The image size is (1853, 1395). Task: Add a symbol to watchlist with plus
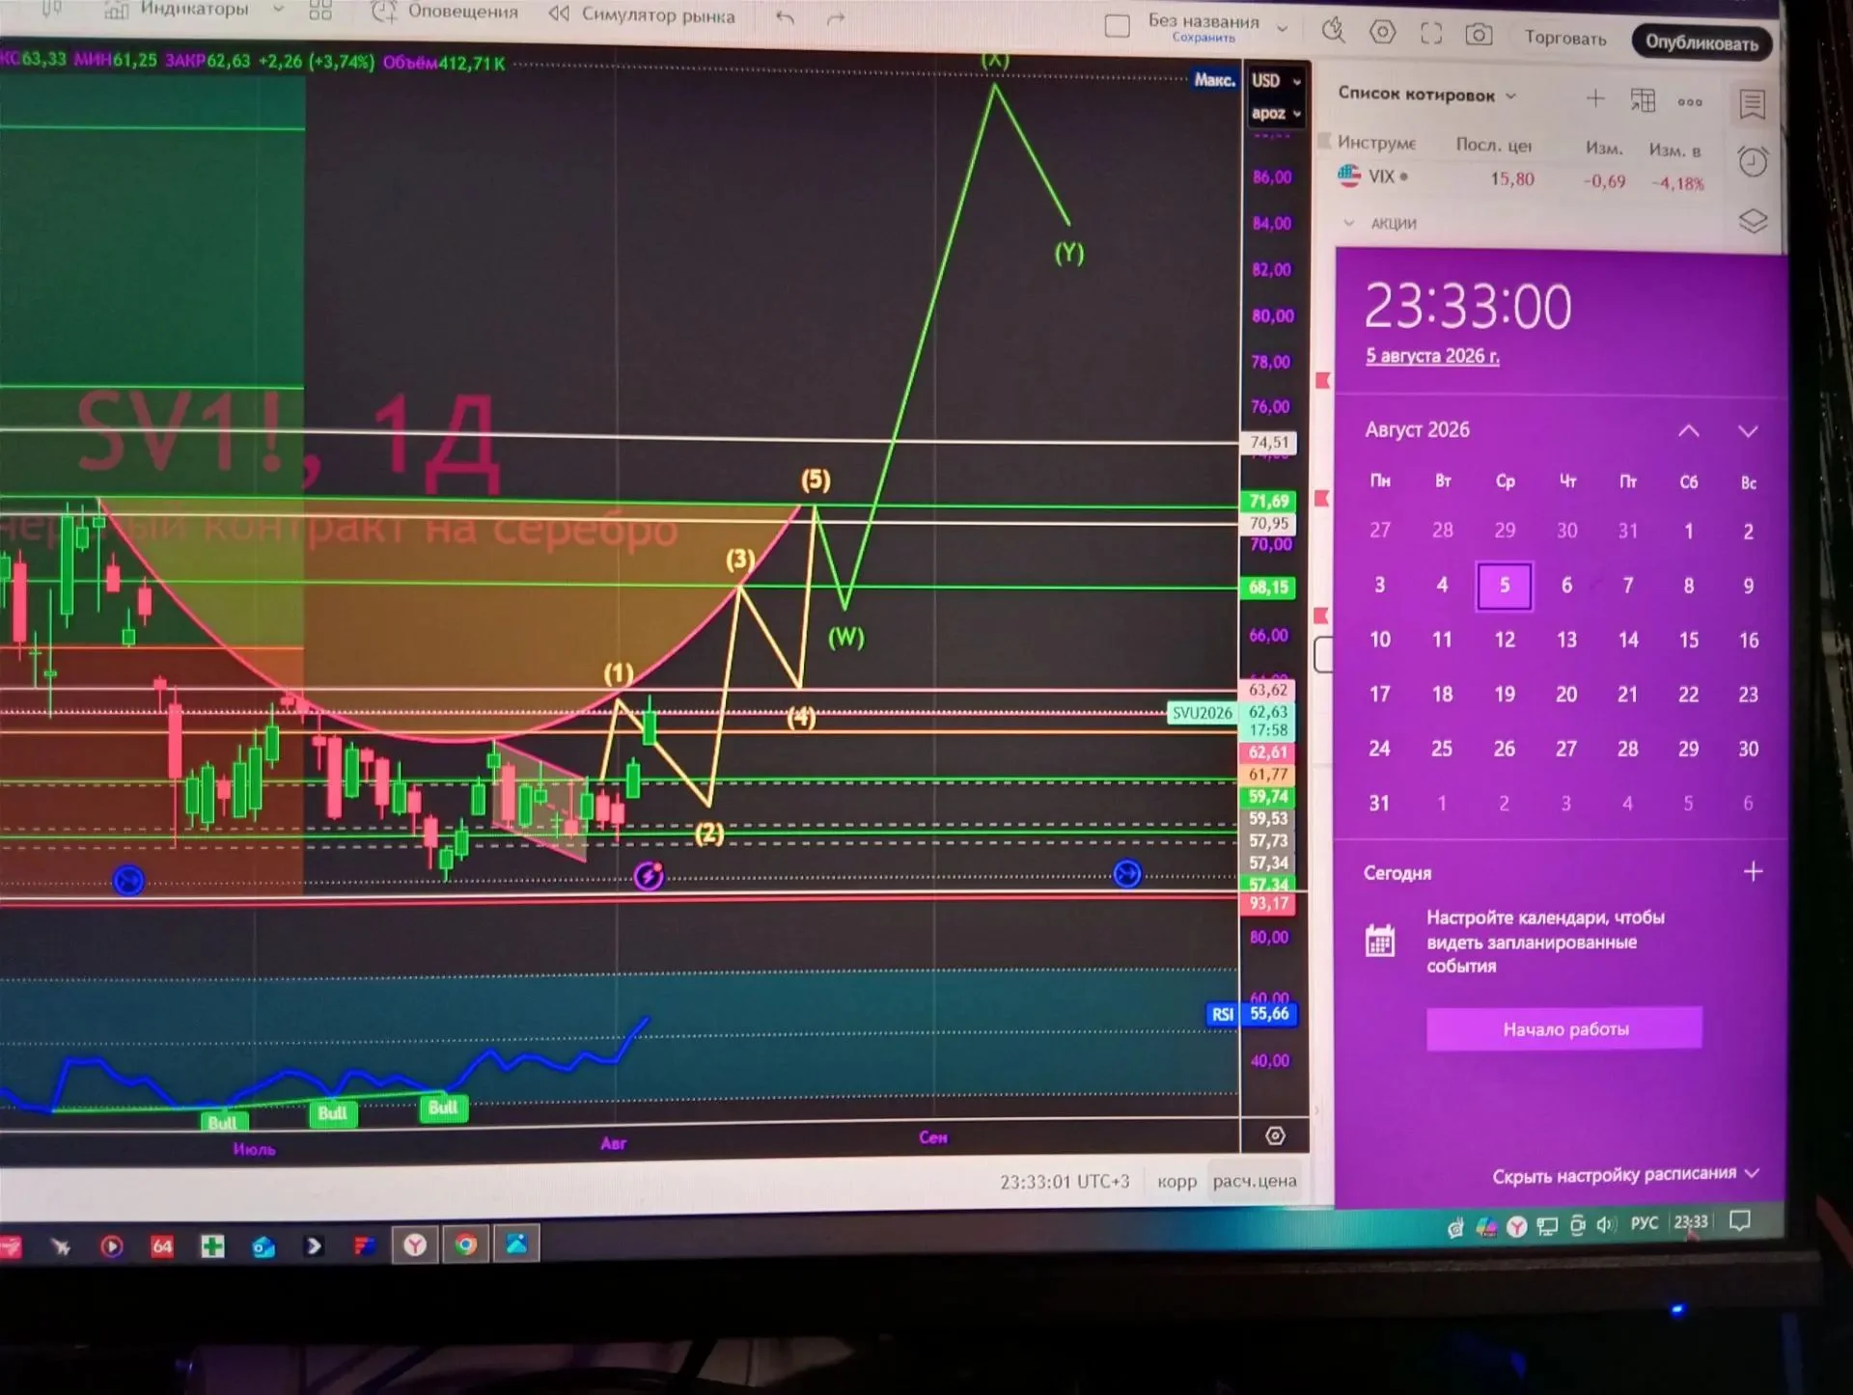[x=1595, y=98]
